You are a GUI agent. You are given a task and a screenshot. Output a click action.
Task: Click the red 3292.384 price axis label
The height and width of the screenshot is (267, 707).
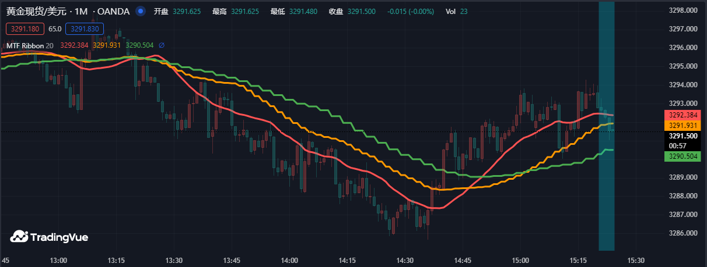(684, 115)
